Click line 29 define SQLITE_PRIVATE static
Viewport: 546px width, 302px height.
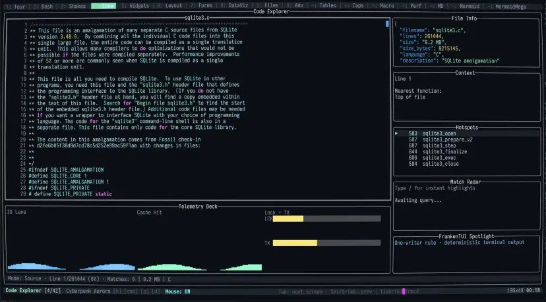coord(71,194)
